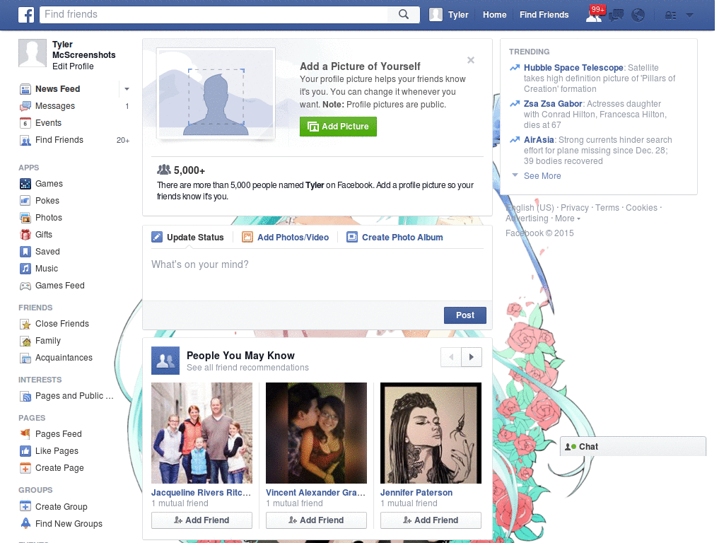Click the Photos icon in sidebar
Viewport: 724px width, 543px height.
pyautogui.click(x=25, y=218)
